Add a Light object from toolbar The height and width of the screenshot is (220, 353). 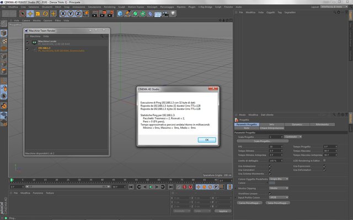pyautogui.click(x=173, y=14)
